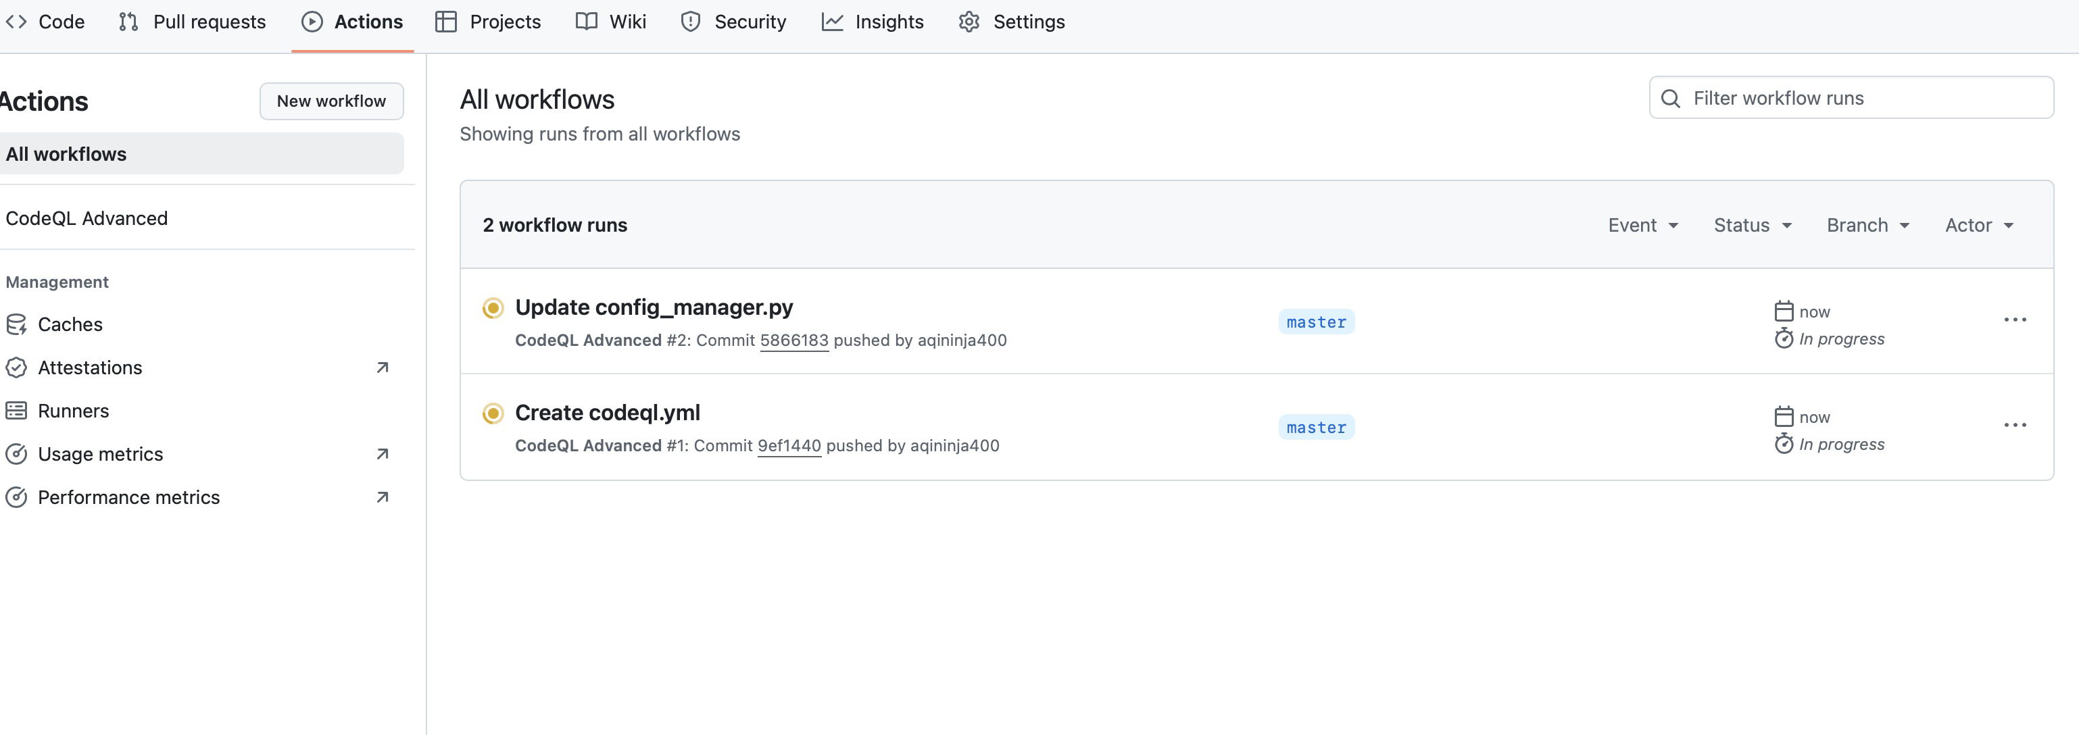Click the Insights graph icon
The image size is (2079, 735).
(x=832, y=22)
